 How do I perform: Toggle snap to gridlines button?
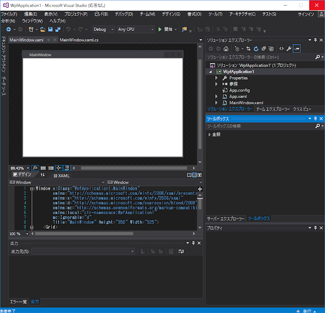tap(51, 168)
